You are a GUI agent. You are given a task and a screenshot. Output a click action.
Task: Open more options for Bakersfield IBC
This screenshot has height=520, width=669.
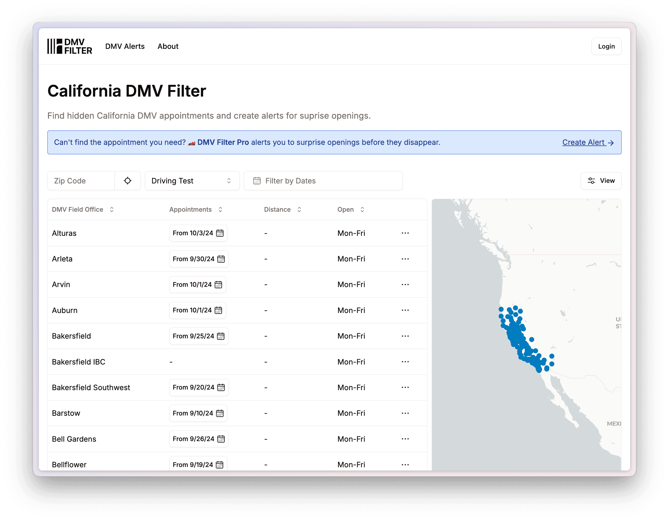pyautogui.click(x=405, y=362)
